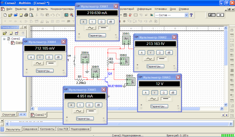This screenshot has height=137, width=235.
Task: Create a new file with the blank page icon
Action: point(5,15)
